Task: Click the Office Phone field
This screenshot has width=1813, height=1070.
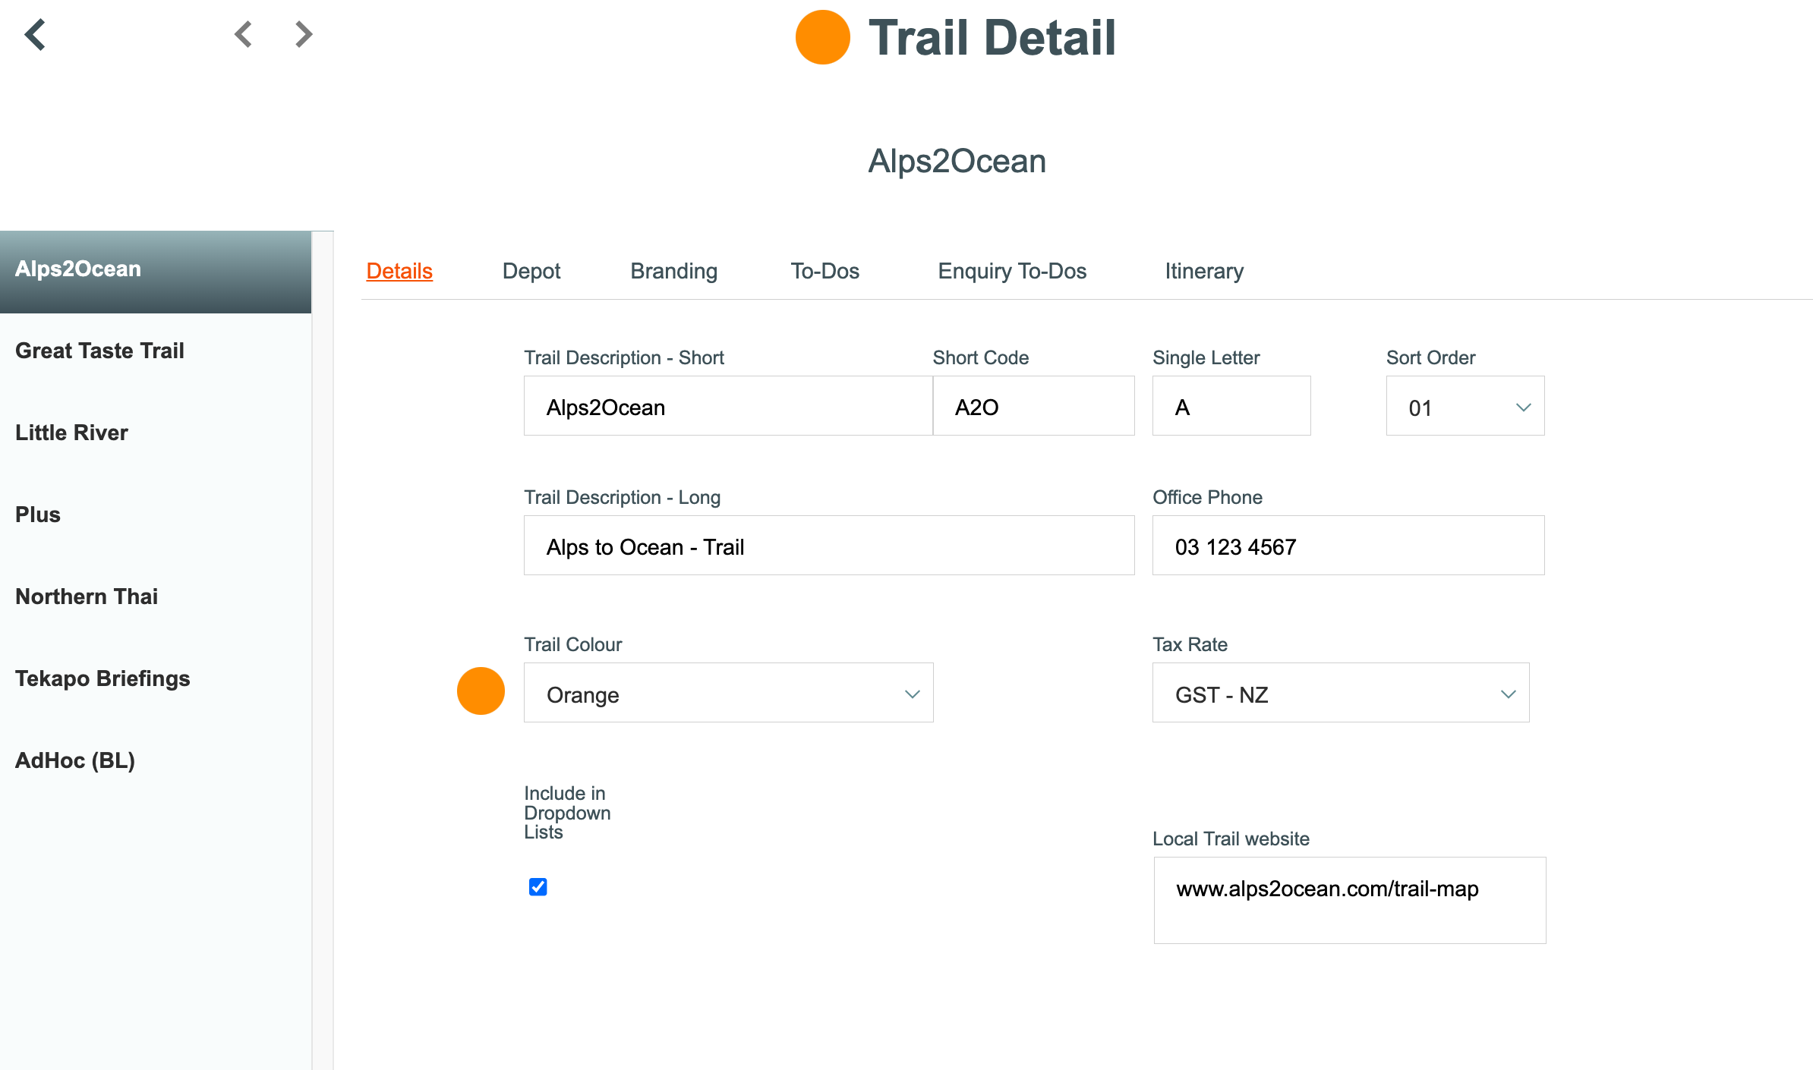Action: [x=1348, y=546]
